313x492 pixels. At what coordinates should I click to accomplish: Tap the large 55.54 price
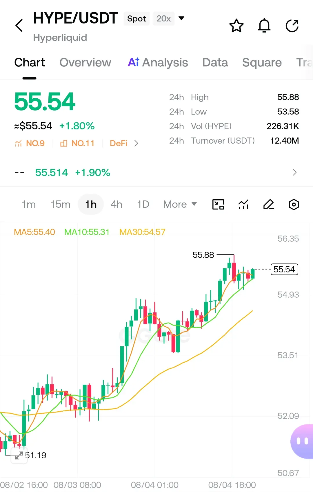(45, 102)
